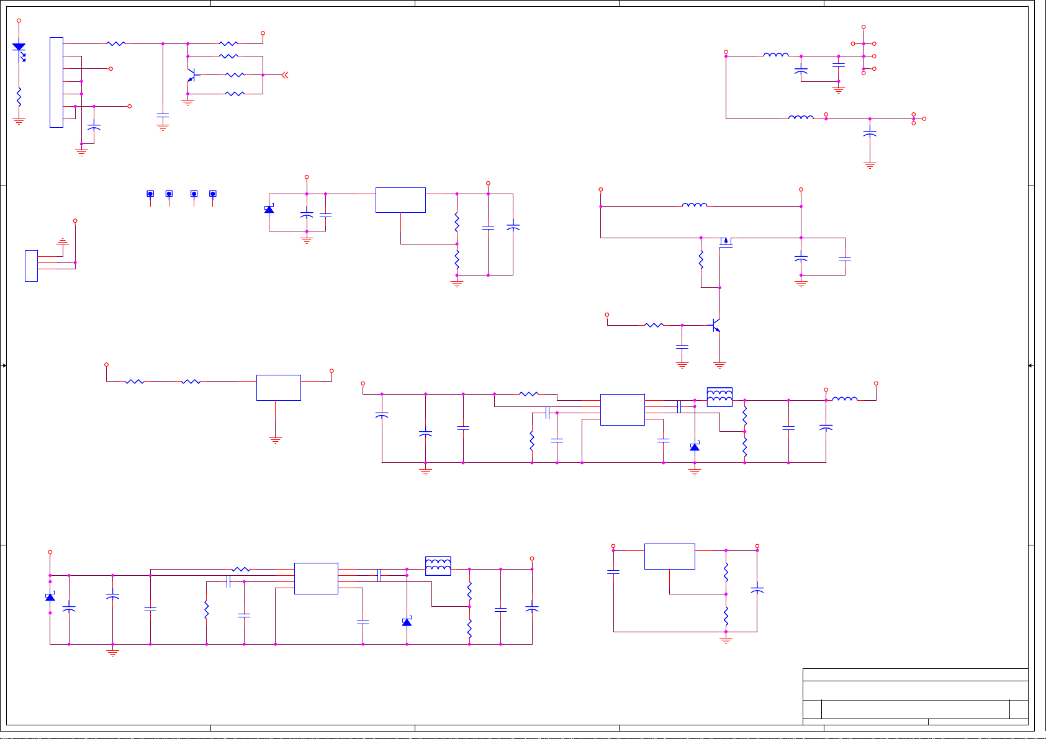Click the Schottky diode directly under the open input terminal
Viewport: 1046px width, 739px height.
(x=50, y=597)
